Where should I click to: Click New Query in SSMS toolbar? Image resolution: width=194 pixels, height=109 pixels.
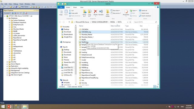(24, 7)
